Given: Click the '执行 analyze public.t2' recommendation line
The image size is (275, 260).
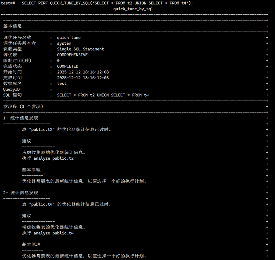Looking at the screenshot, I should coord(48,158).
